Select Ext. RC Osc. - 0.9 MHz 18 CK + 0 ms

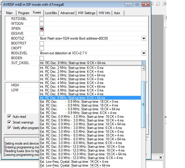coord(90,102)
